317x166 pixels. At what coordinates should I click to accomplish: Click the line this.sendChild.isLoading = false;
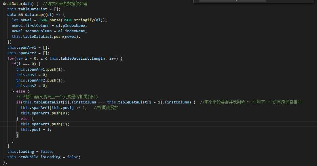[44, 157]
